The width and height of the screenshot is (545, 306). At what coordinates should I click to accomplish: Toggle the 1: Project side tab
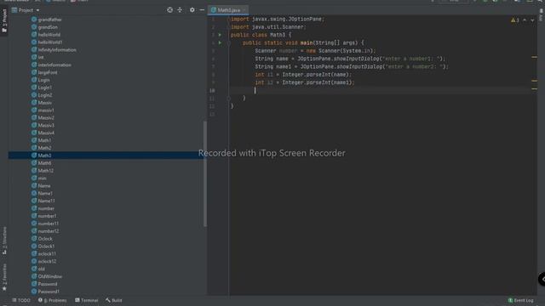4,20
